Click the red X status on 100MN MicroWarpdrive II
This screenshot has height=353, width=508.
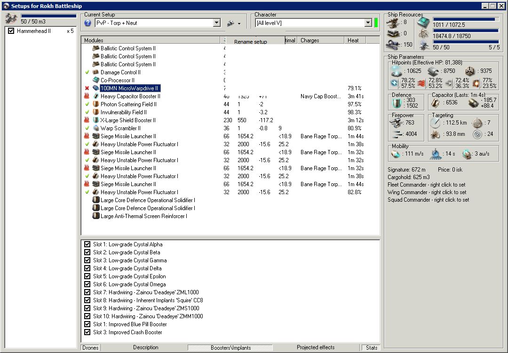click(87, 88)
